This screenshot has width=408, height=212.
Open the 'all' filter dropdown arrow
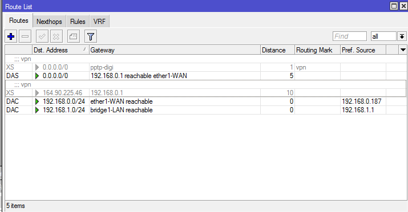(402, 36)
